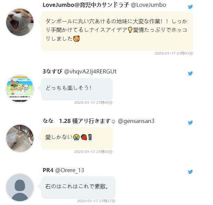Viewport: 213px width, 205px height.
Task: Click the どっちも楽しそう！ tweet bubble
Action: (x=77, y=89)
